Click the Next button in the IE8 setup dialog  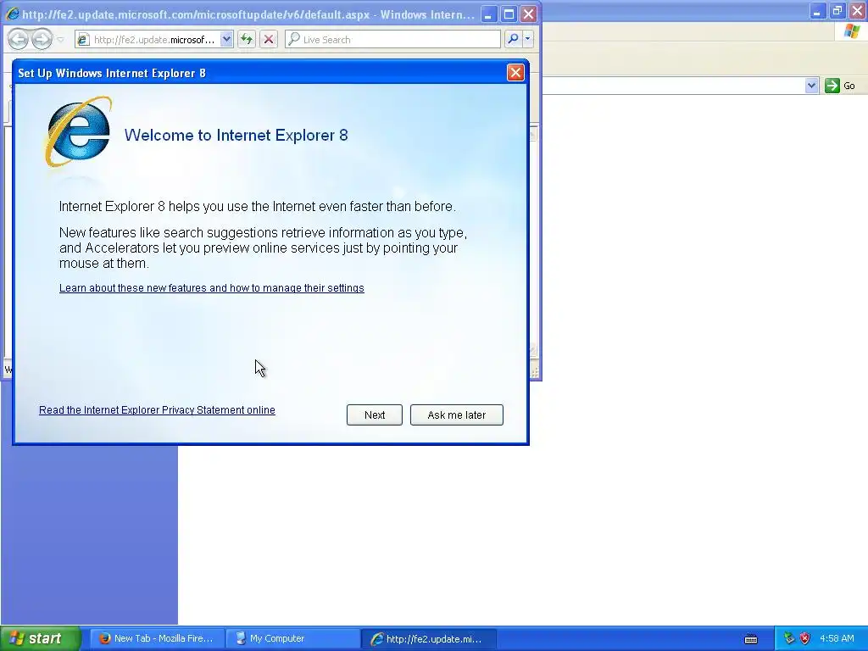tap(374, 415)
